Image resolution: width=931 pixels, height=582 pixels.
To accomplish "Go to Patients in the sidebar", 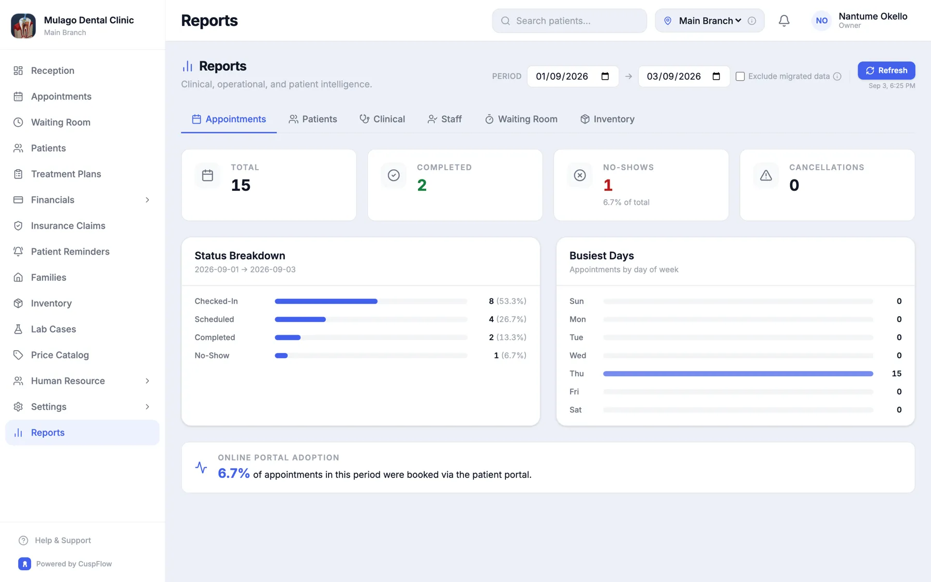I will pyautogui.click(x=82, y=148).
